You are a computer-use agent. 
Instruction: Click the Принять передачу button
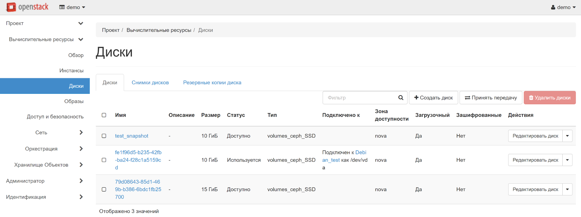pos(491,98)
